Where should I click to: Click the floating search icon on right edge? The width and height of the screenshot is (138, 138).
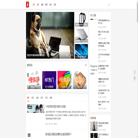[x=135, y=72]
